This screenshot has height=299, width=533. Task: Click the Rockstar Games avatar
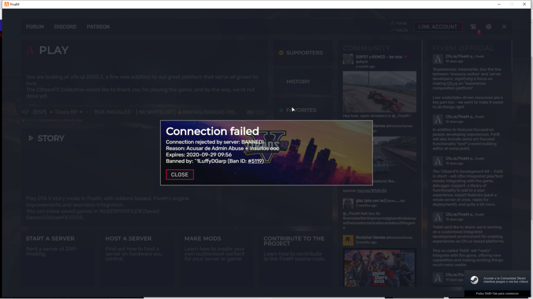coord(348,240)
